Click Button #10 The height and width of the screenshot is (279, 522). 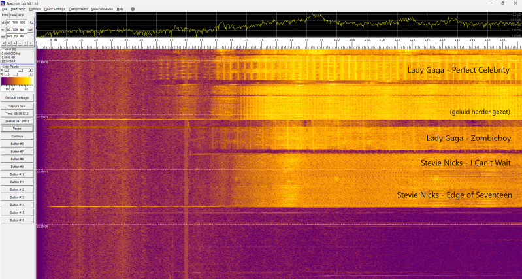[x=17, y=174]
